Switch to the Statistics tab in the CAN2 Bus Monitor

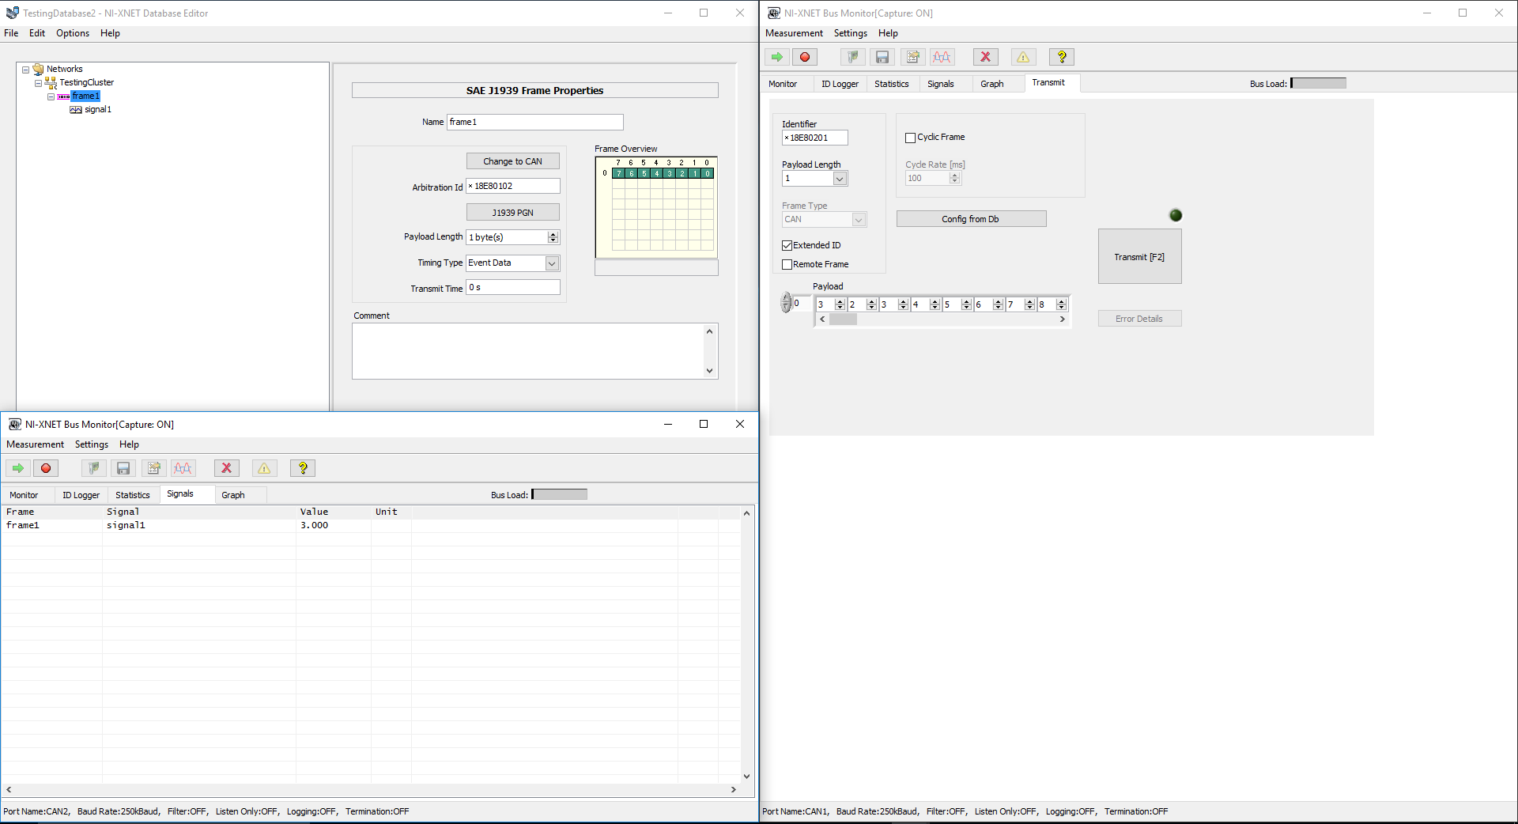(x=133, y=495)
